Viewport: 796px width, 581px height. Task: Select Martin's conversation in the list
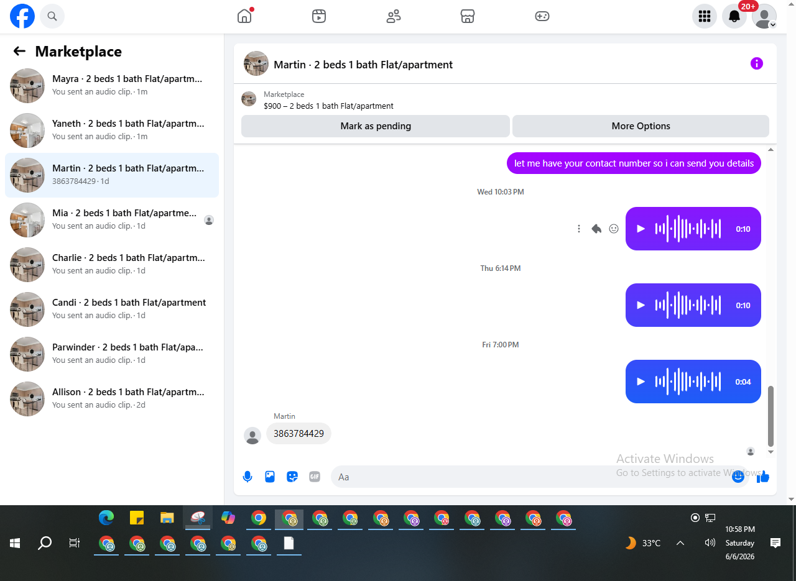[112, 175]
